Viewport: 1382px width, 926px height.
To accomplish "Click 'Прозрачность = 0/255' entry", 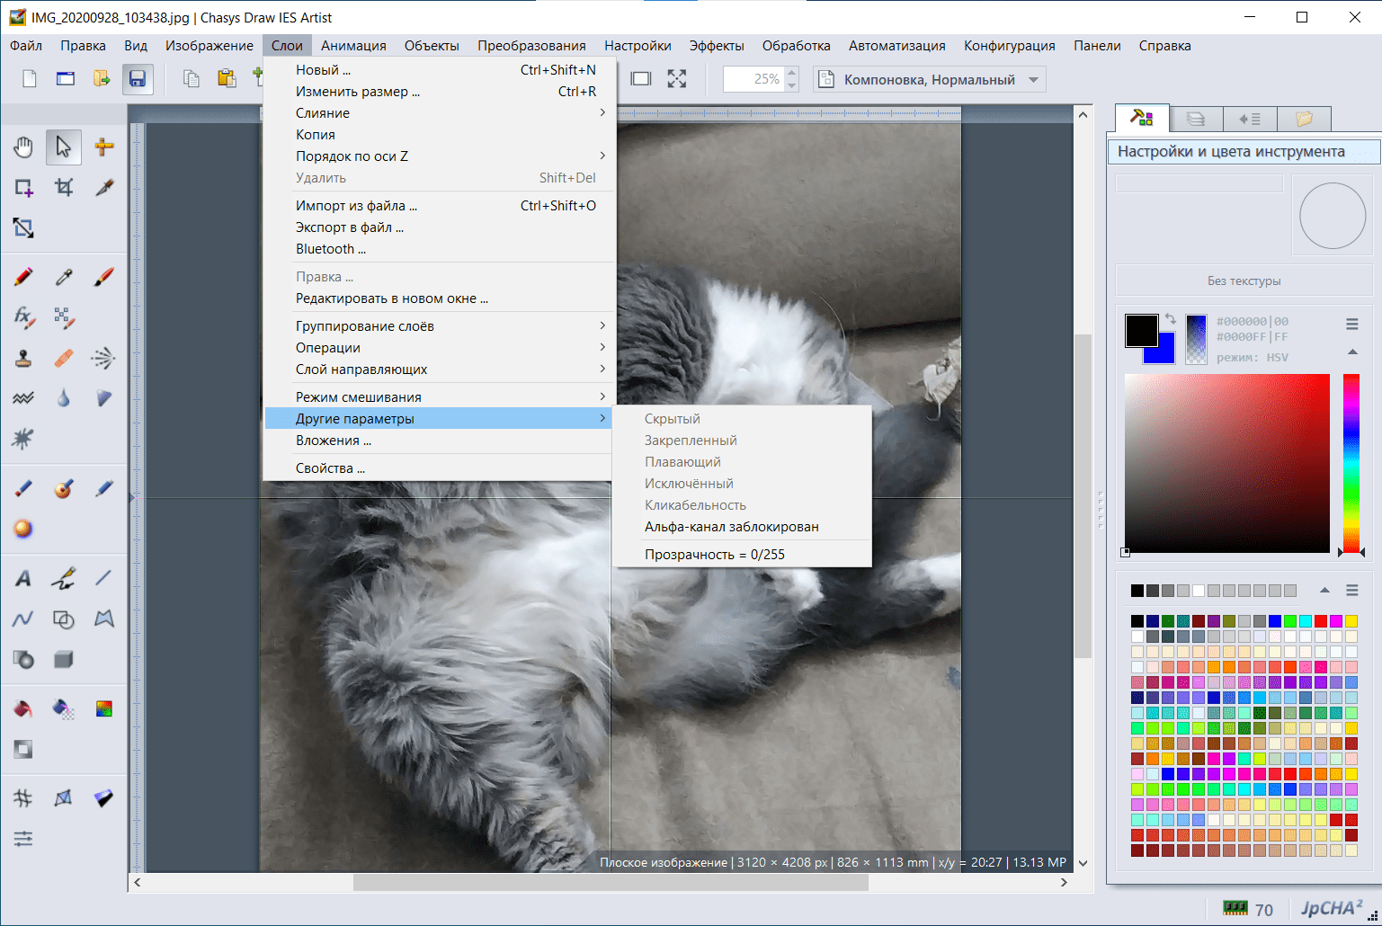I will 742,555.
